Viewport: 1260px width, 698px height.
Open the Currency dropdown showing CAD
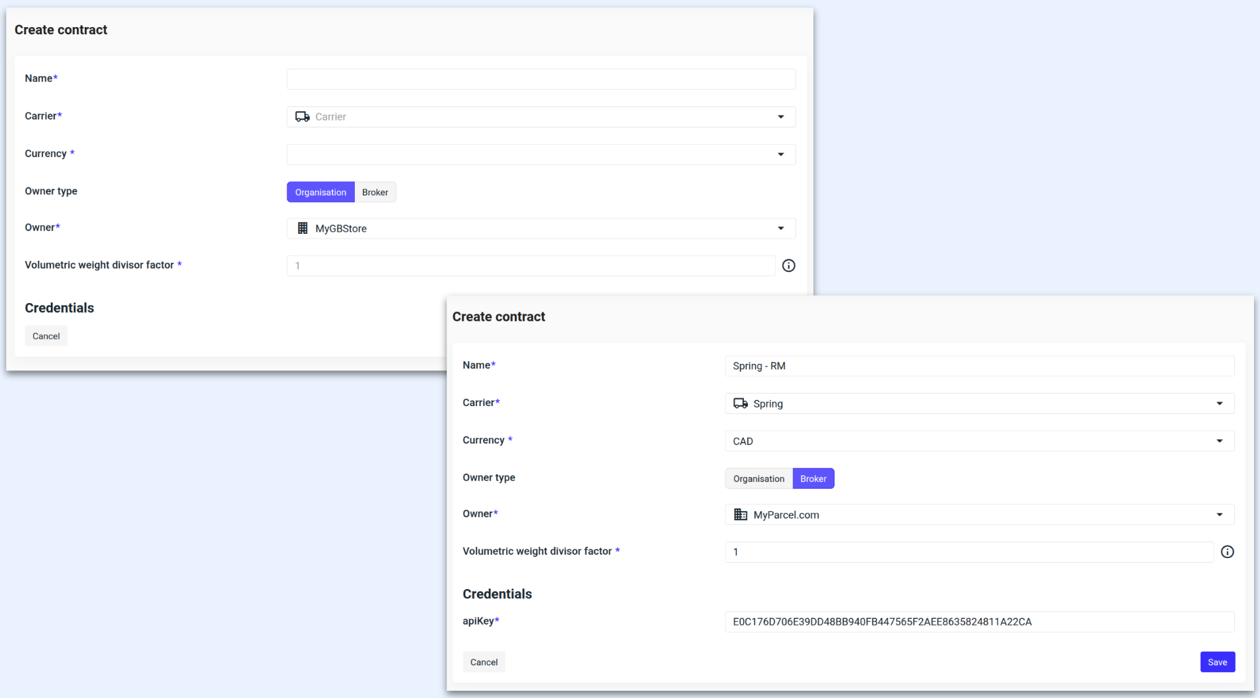[x=1219, y=440]
